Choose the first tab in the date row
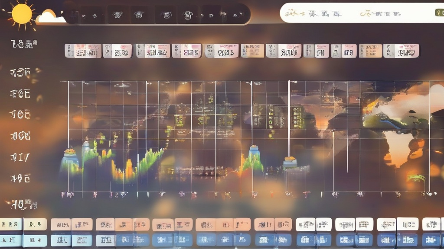This screenshot has height=249, width=444. (83, 51)
